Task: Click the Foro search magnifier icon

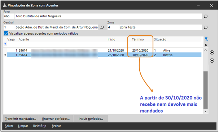Action: click(x=205, y=16)
